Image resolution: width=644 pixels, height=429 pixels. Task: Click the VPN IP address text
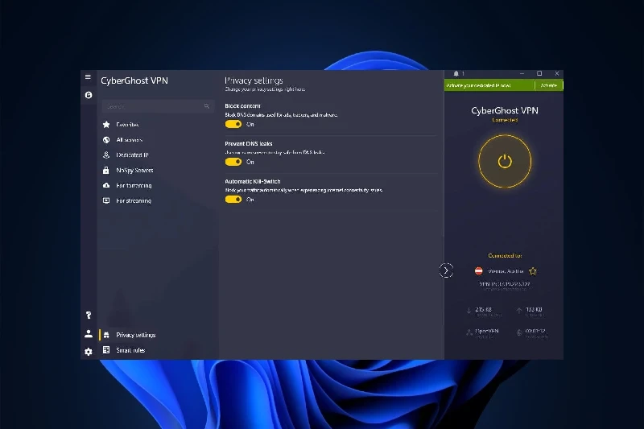[x=505, y=283]
